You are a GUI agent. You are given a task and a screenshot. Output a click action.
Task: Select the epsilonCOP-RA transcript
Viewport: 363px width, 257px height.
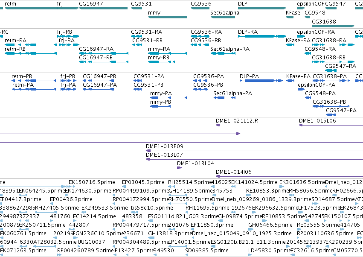[x=301, y=36]
